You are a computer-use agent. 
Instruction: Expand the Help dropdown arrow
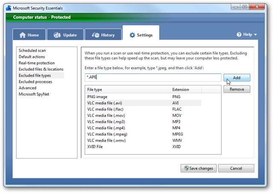(x=256, y=35)
